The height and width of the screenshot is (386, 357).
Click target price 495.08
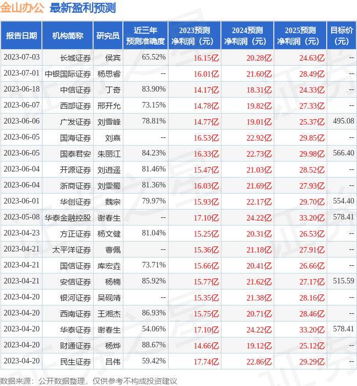pyautogui.click(x=343, y=121)
